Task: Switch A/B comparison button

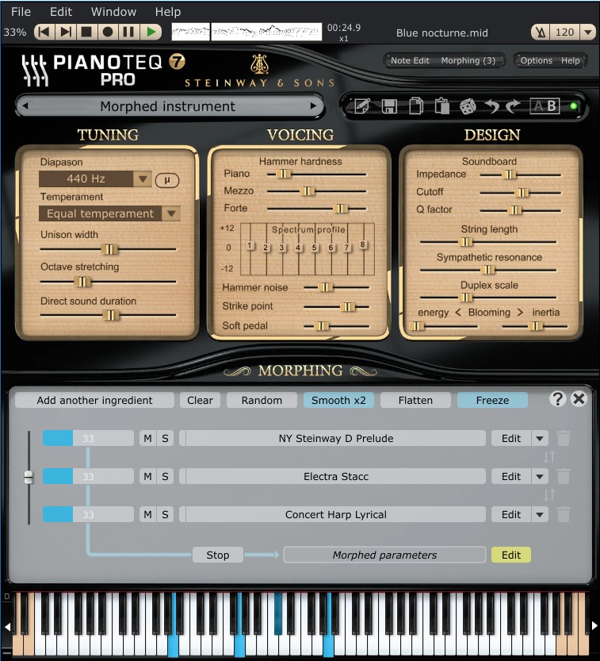Action: (545, 106)
